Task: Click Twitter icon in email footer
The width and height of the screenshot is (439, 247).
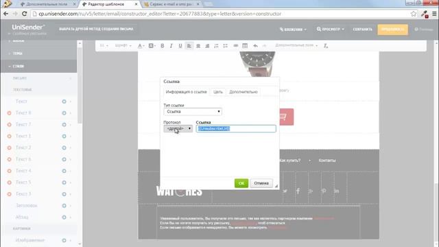Action: 285,191
